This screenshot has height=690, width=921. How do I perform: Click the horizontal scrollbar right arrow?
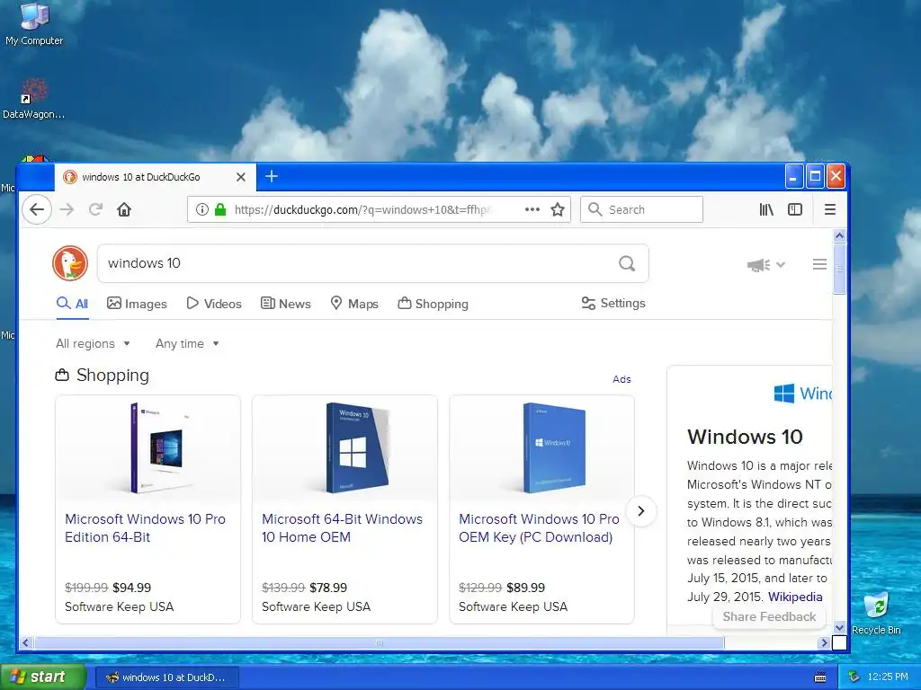824,643
